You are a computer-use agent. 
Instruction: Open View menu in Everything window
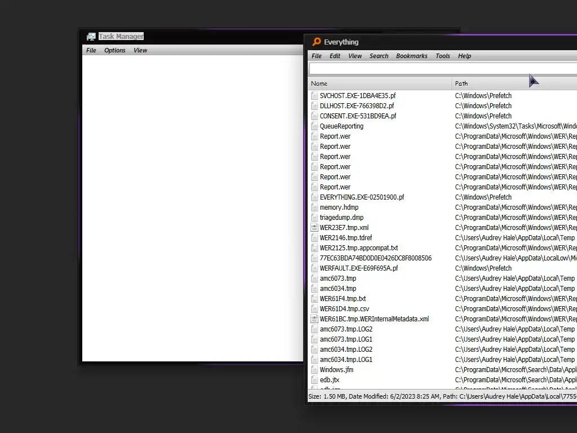point(355,56)
